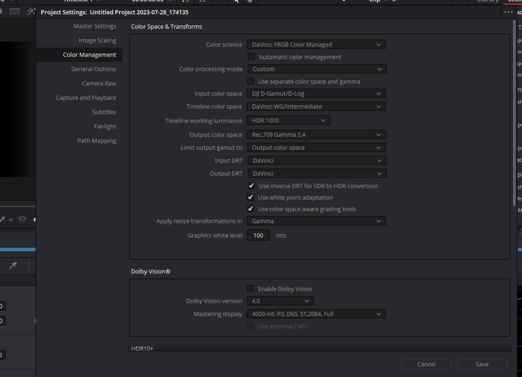Click the 'nits' unit label
Screen dimensions: 522x377
coord(281,235)
